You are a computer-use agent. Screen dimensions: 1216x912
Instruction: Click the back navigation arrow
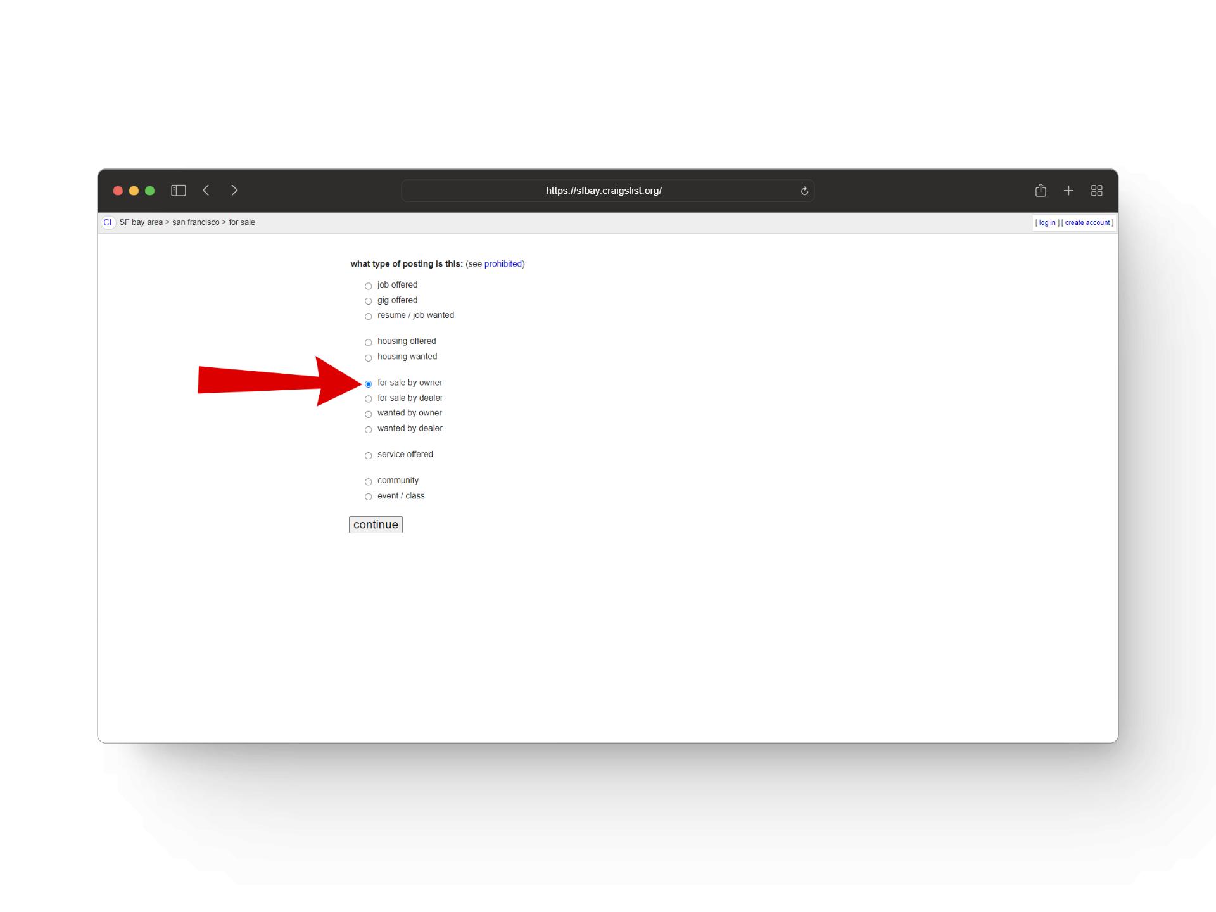[x=208, y=189]
